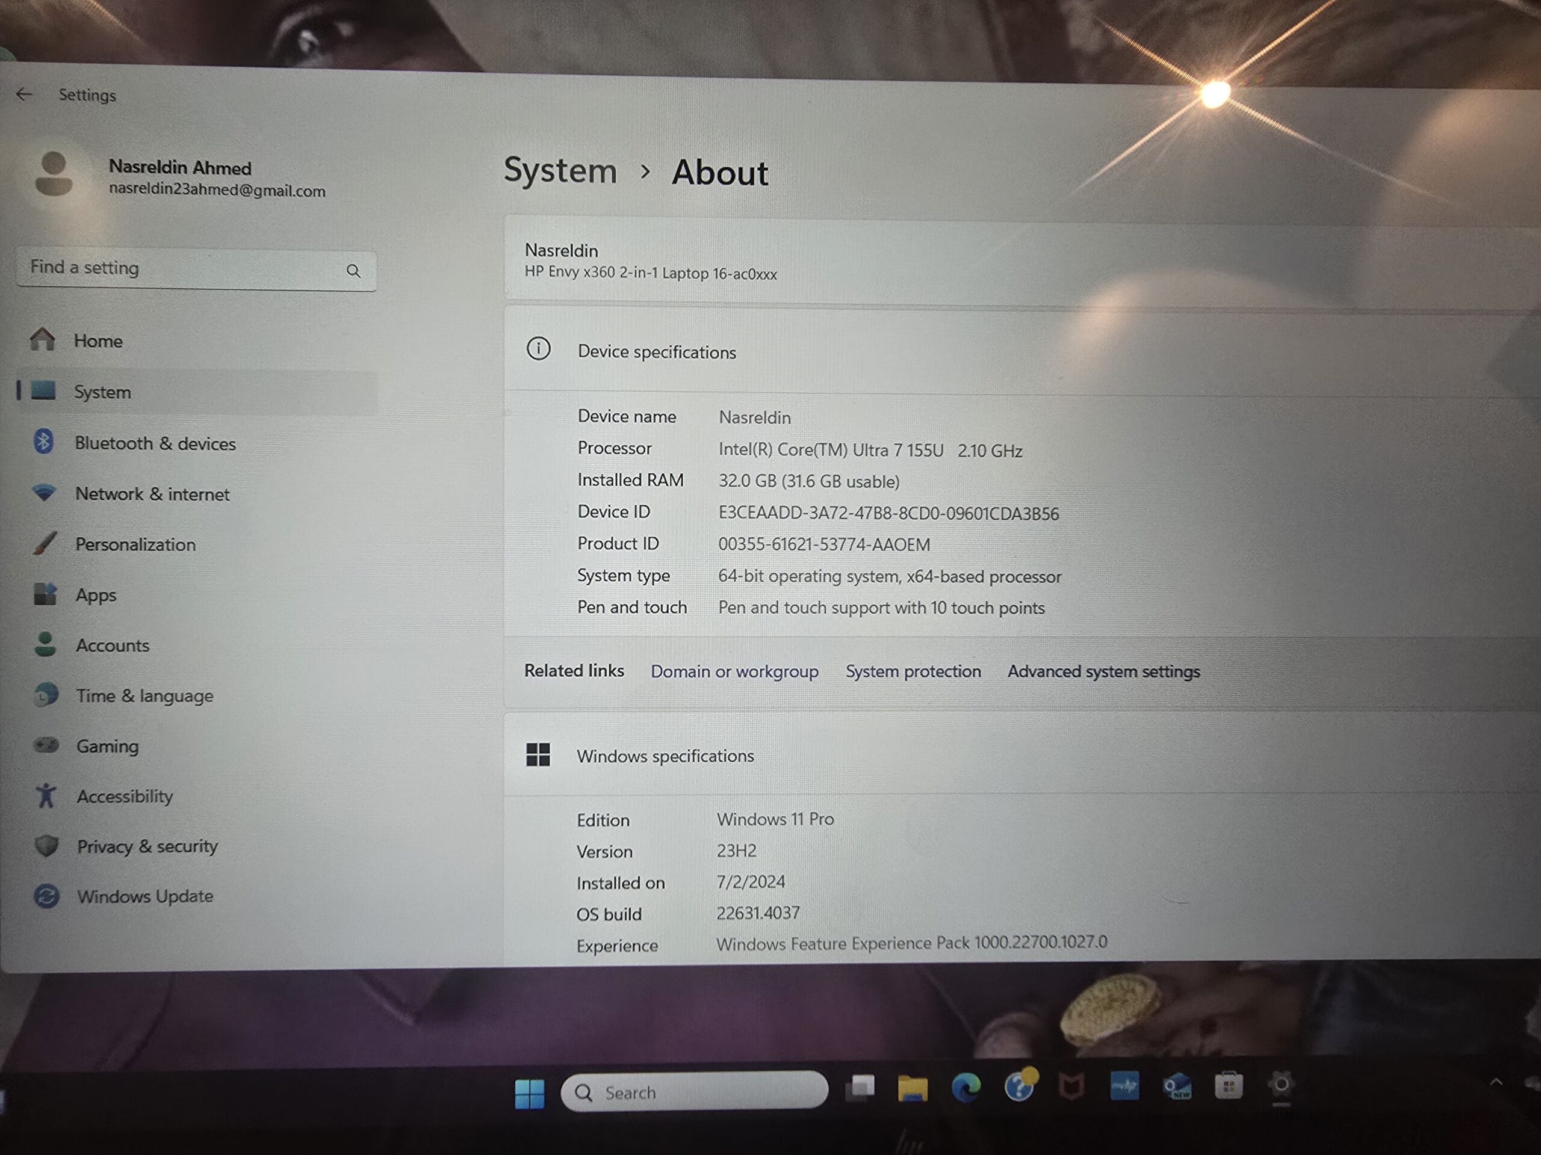Viewport: 1541px width, 1155px height.
Task: Show hidden system tray icons
Action: tap(1495, 1082)
